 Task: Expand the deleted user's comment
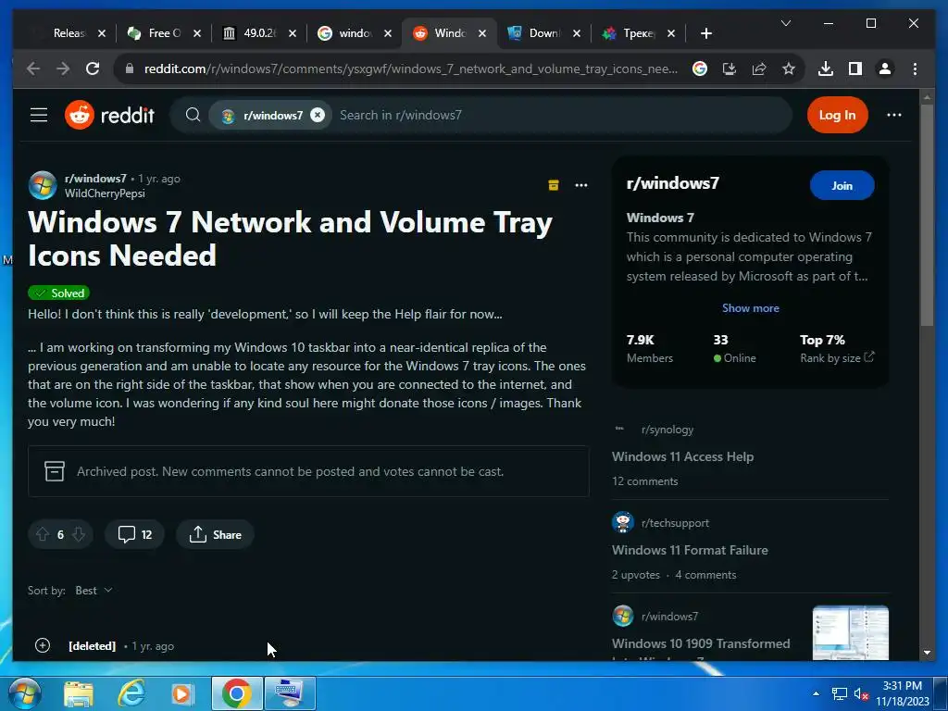[x=43, y=645]
